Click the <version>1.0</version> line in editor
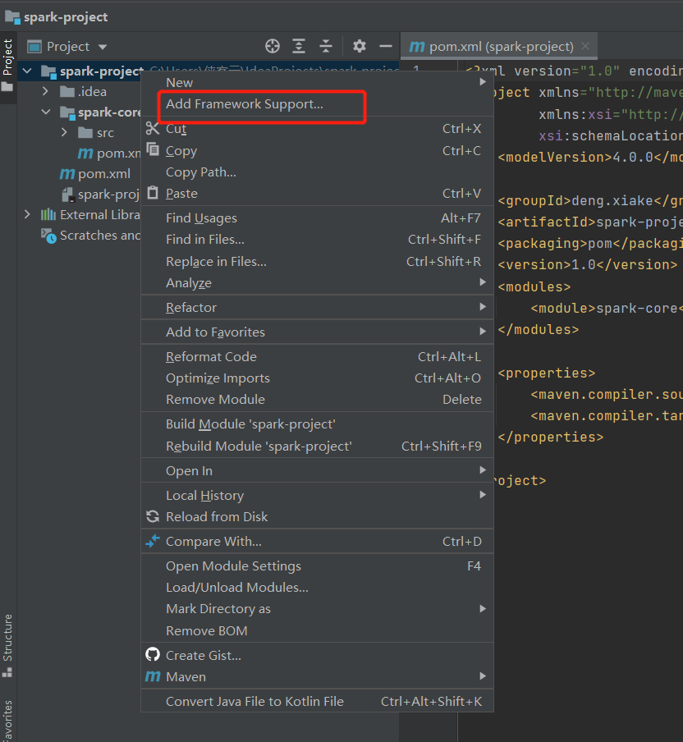 (x=588, y=264)
